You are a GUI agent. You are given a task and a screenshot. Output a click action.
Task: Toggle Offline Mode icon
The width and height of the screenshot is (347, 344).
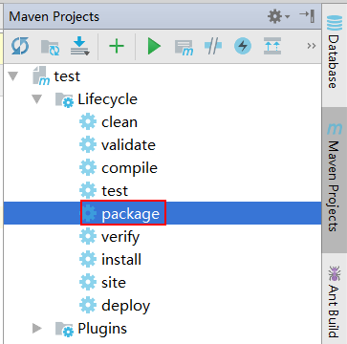pyautogui.click(x=213, y=47)
